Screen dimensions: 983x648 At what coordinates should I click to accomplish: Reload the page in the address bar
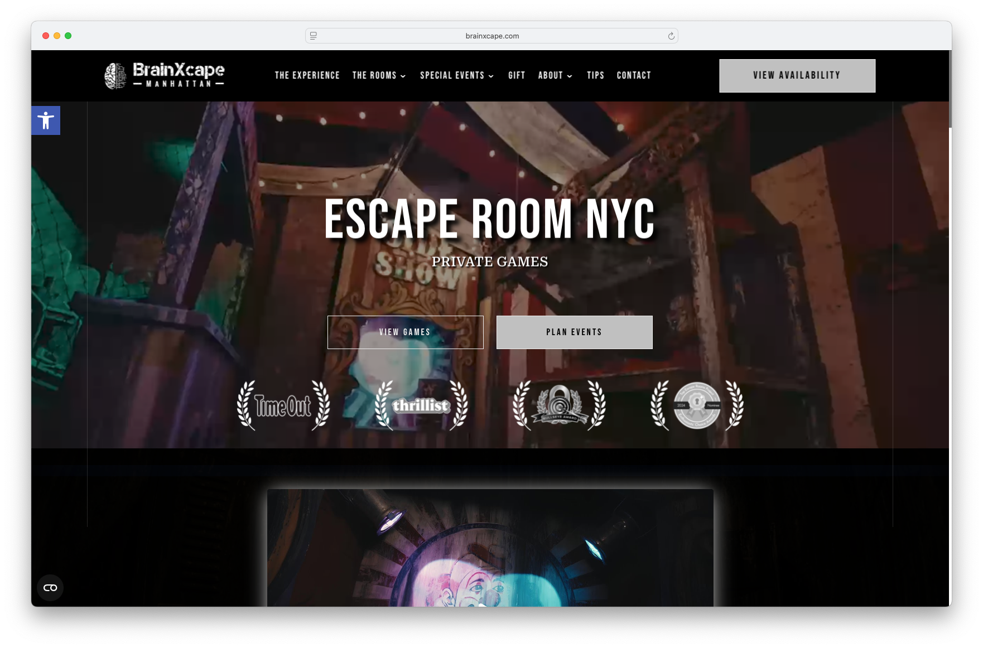pos(671,36)
